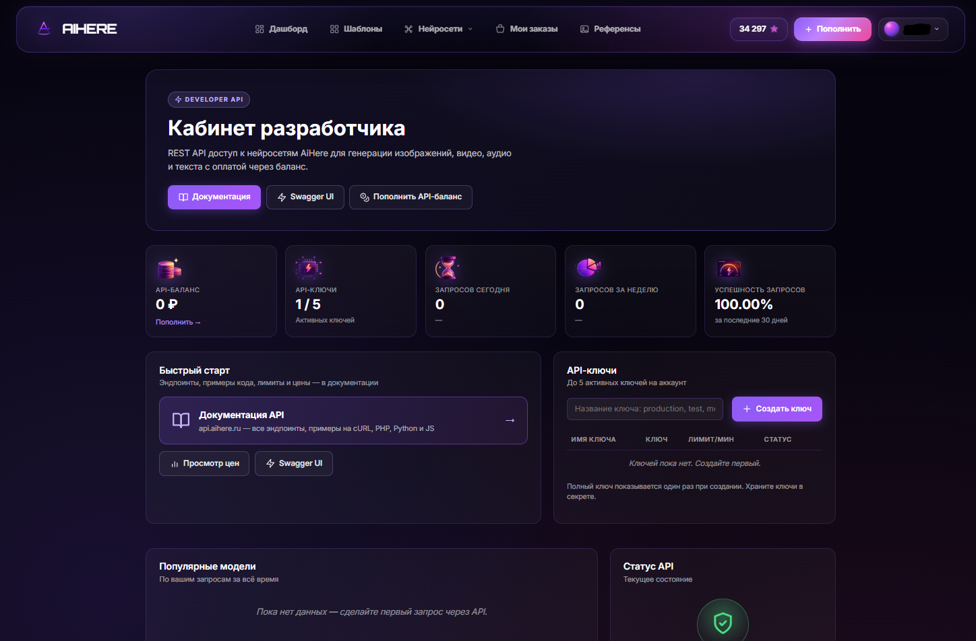Click the Популярные модели heading
The height and width of the screenshot is (641, 976).
tap(208, 566)
